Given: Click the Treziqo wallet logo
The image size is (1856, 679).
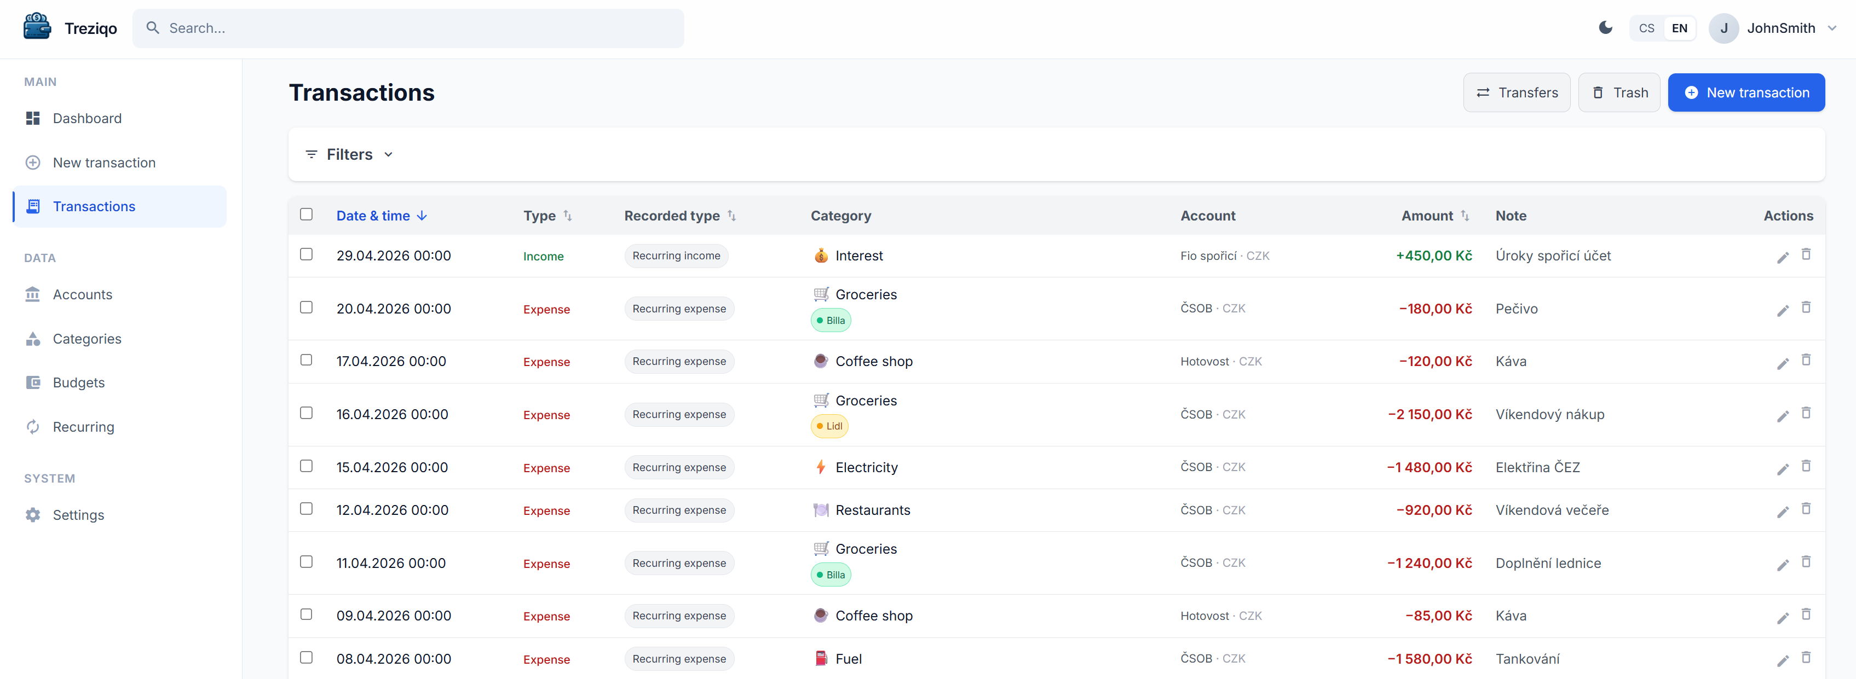Looking at the screenshot, I should click(37, 27).
